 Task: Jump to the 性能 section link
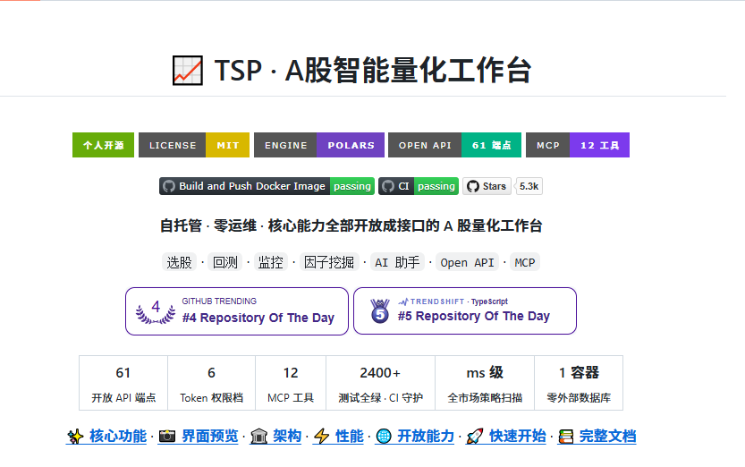tap(350, 436)
